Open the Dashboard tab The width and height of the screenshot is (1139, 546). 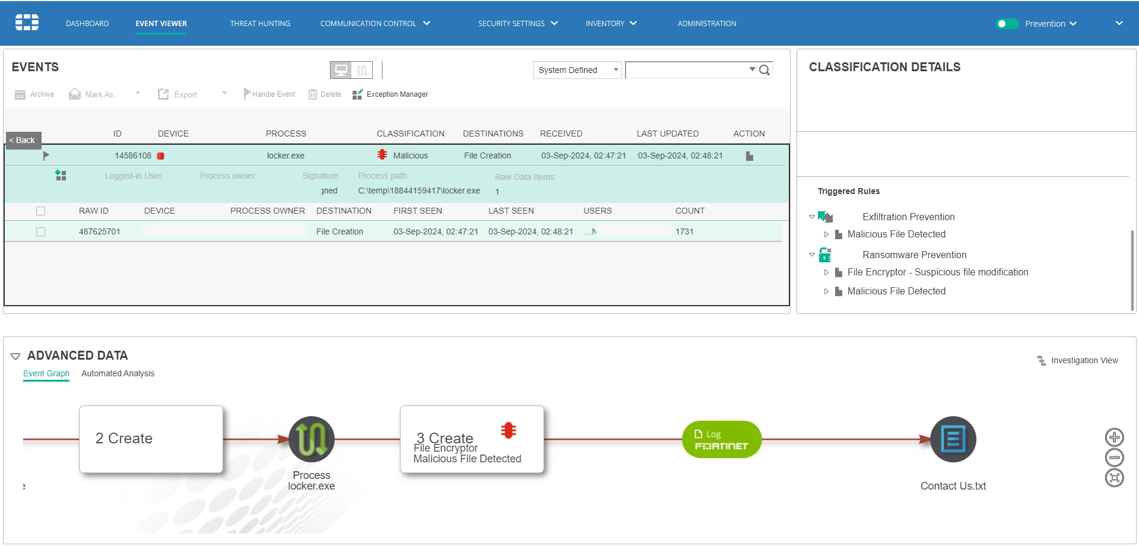pos(87,24)
